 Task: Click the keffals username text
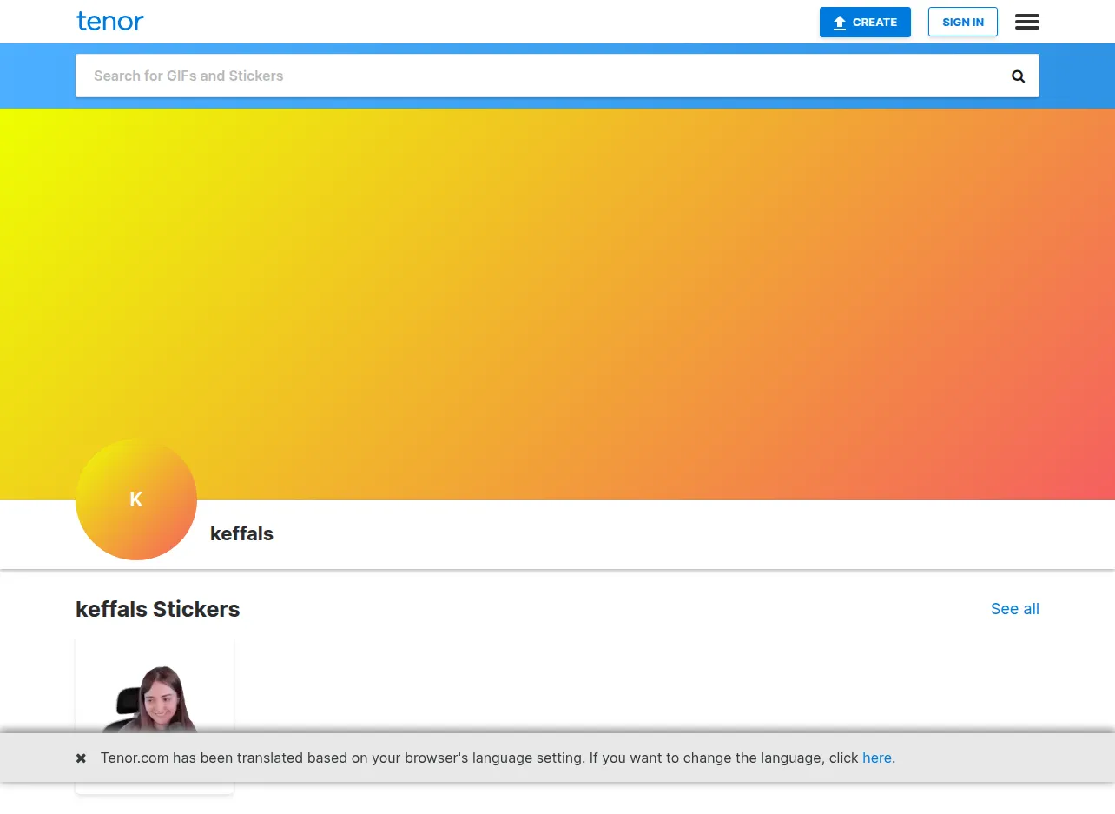coord(241,533)
